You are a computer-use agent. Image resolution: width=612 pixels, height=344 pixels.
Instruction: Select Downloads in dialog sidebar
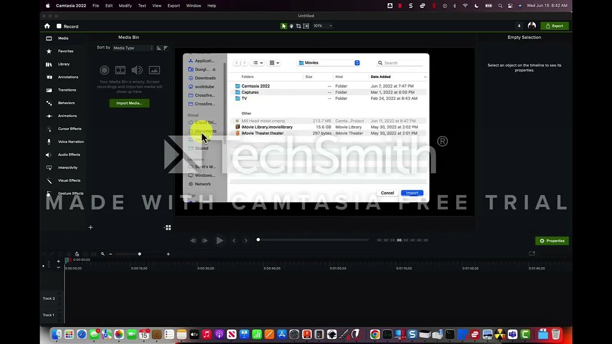tap(202, 78)
